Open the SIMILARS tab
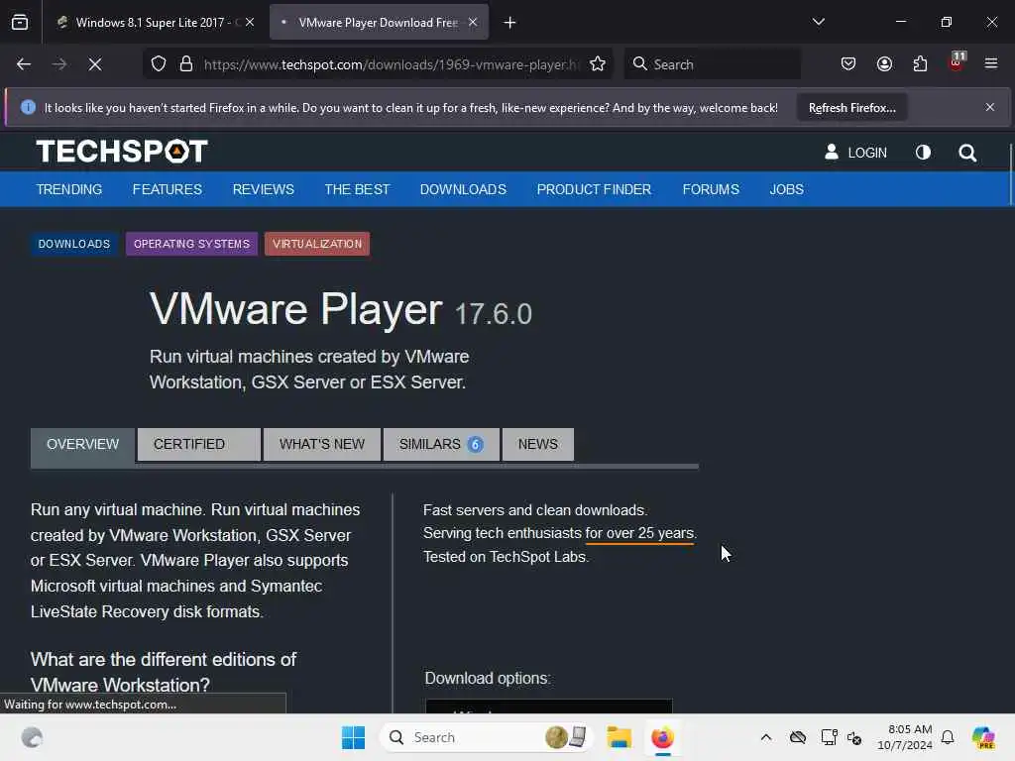Image resolution: width=1015 pixels, height=761 pixels. 441,445
